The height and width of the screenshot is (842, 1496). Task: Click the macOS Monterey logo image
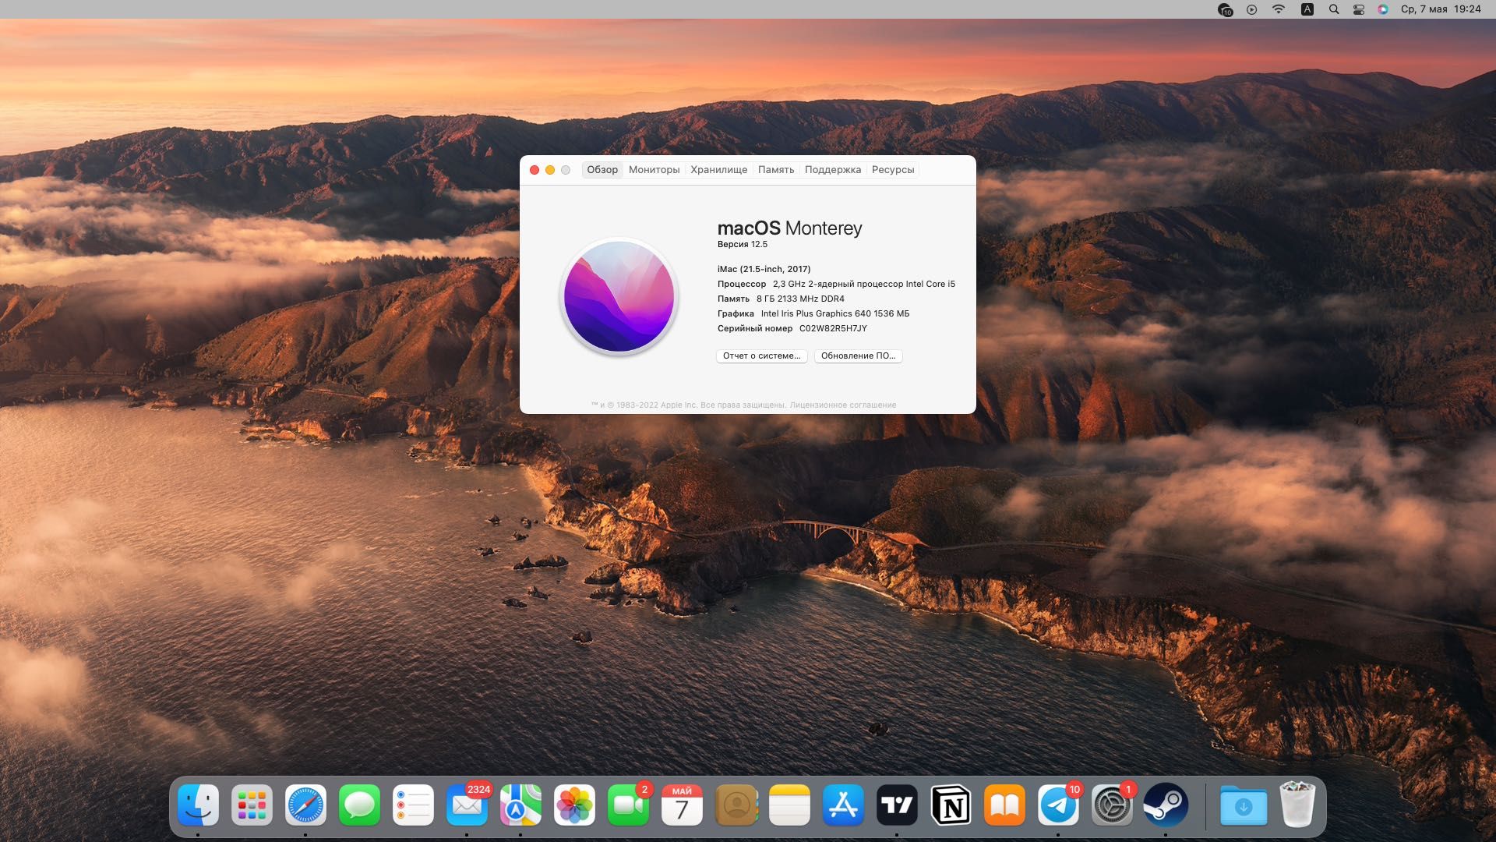[619, 296]
